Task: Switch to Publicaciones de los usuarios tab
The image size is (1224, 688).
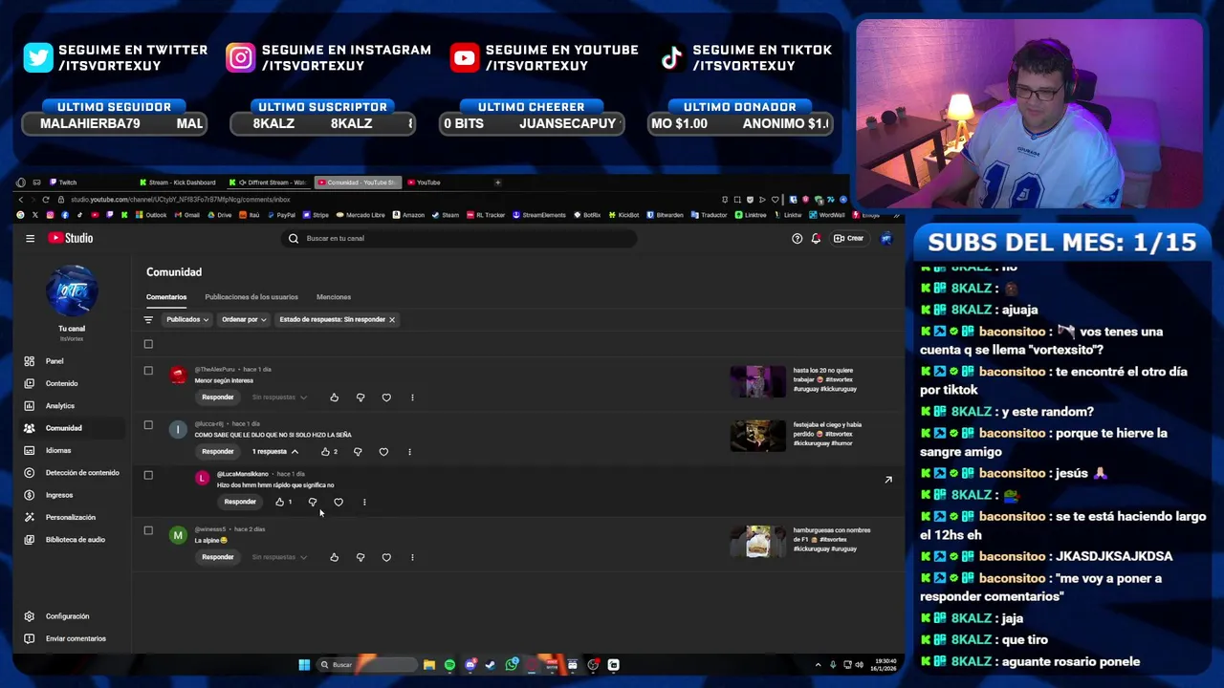Action: pyautogui.click(x=251, y=297)
